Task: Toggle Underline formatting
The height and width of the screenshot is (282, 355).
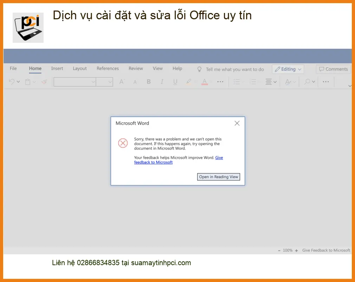Action: 175,82
